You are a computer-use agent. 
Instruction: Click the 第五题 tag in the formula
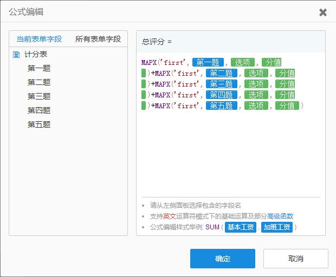(x=221, y=106)
